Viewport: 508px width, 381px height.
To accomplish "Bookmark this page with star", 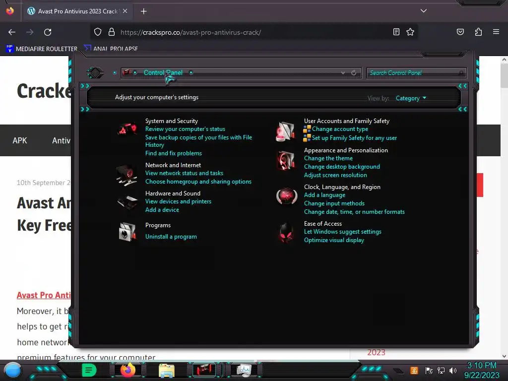I will (x=410, y=32).
